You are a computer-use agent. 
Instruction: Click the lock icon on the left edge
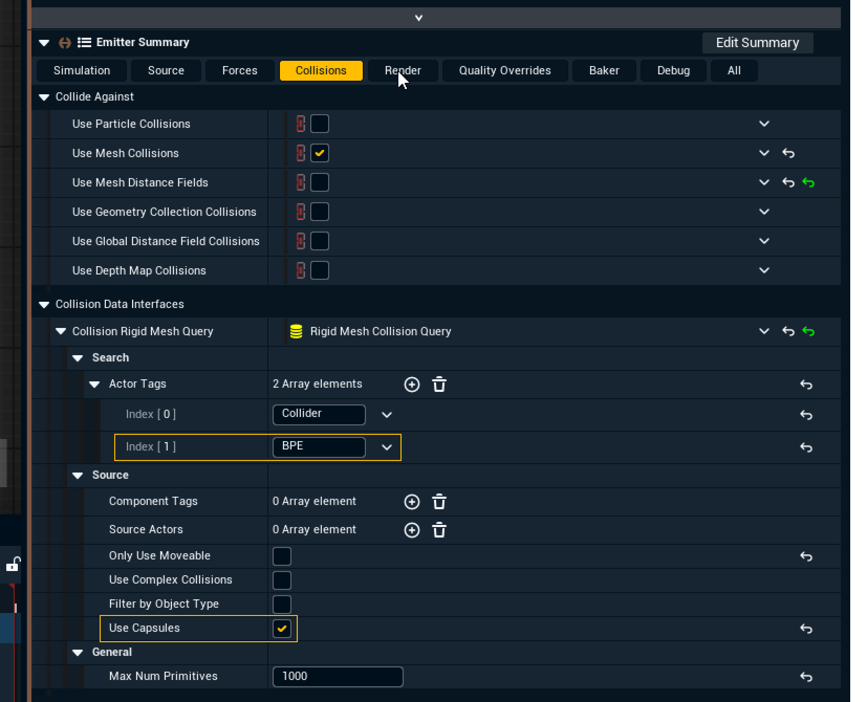pos(12,565)
